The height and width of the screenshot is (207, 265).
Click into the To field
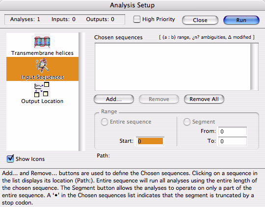pyautogui.click(x=233, y=141)
